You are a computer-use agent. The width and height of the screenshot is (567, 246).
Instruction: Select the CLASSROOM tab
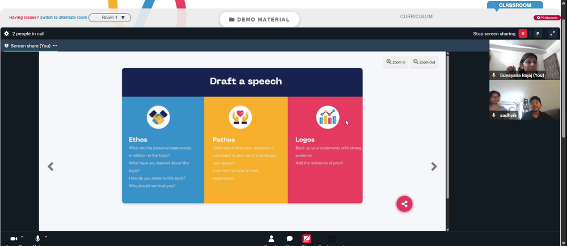(515, 5)
